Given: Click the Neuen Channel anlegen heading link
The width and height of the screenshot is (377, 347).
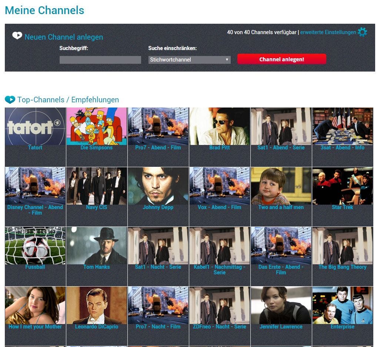Looking at the screenshot, I should 64,37.
